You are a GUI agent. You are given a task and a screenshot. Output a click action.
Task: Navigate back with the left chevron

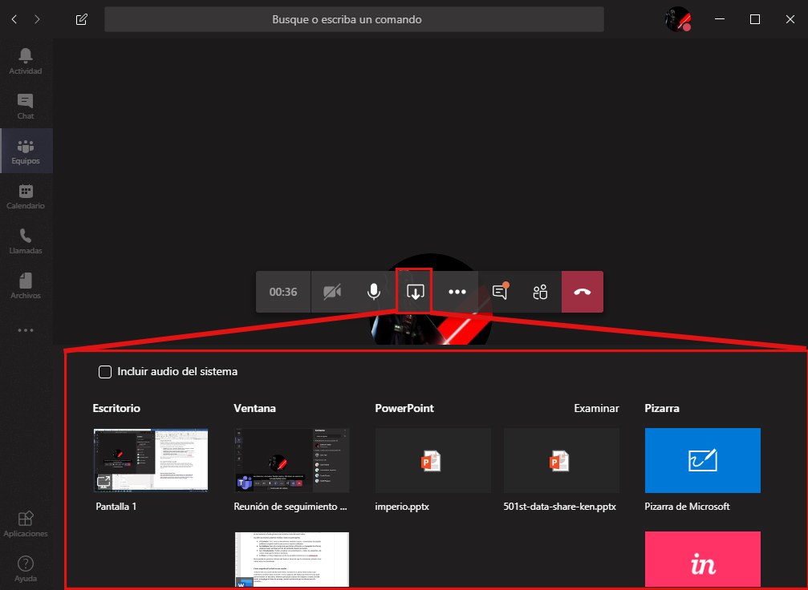coord(13,18)
